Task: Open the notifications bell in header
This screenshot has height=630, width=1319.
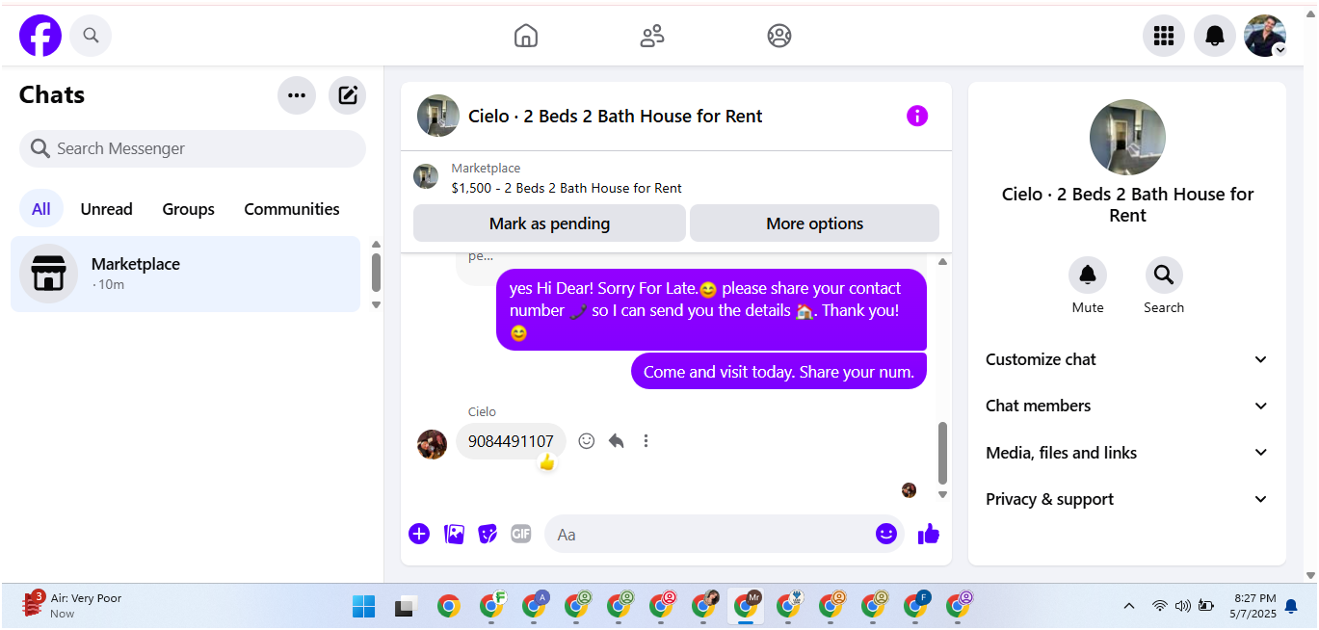Action: pos(1215,36)
